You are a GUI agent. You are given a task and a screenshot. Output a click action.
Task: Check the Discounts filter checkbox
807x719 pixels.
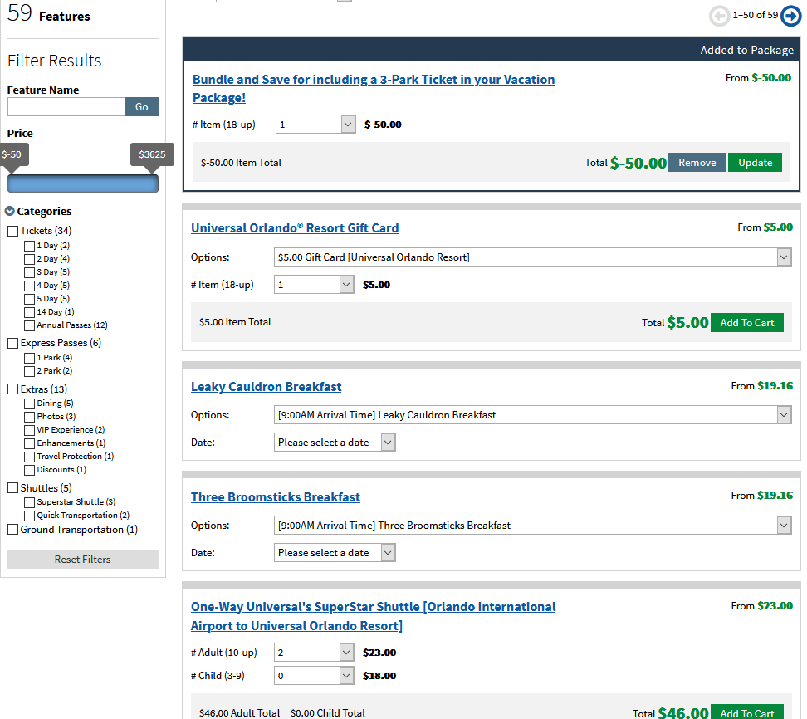[x=29, y=471]
